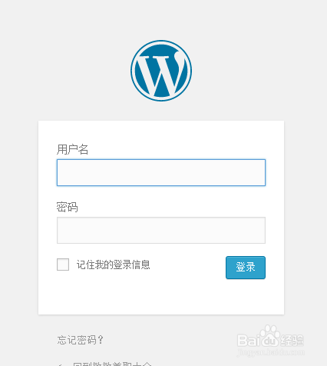The image size is (327, 366).
Task: Click the grey-bordered password box
Action: (161, 230)
